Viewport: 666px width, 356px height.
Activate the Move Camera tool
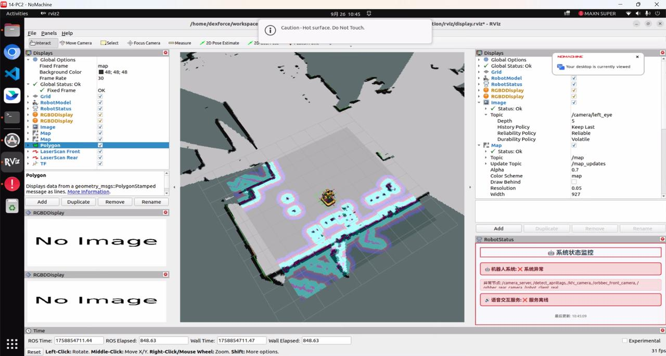point(76,43)
